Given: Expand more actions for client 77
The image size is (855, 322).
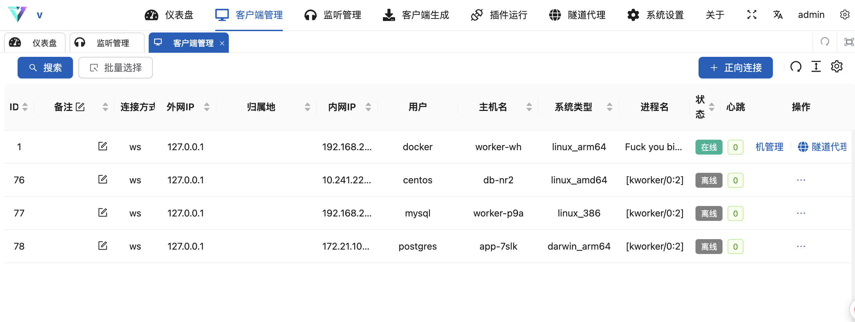Looking at the screenshot, I should click(801, 213).
